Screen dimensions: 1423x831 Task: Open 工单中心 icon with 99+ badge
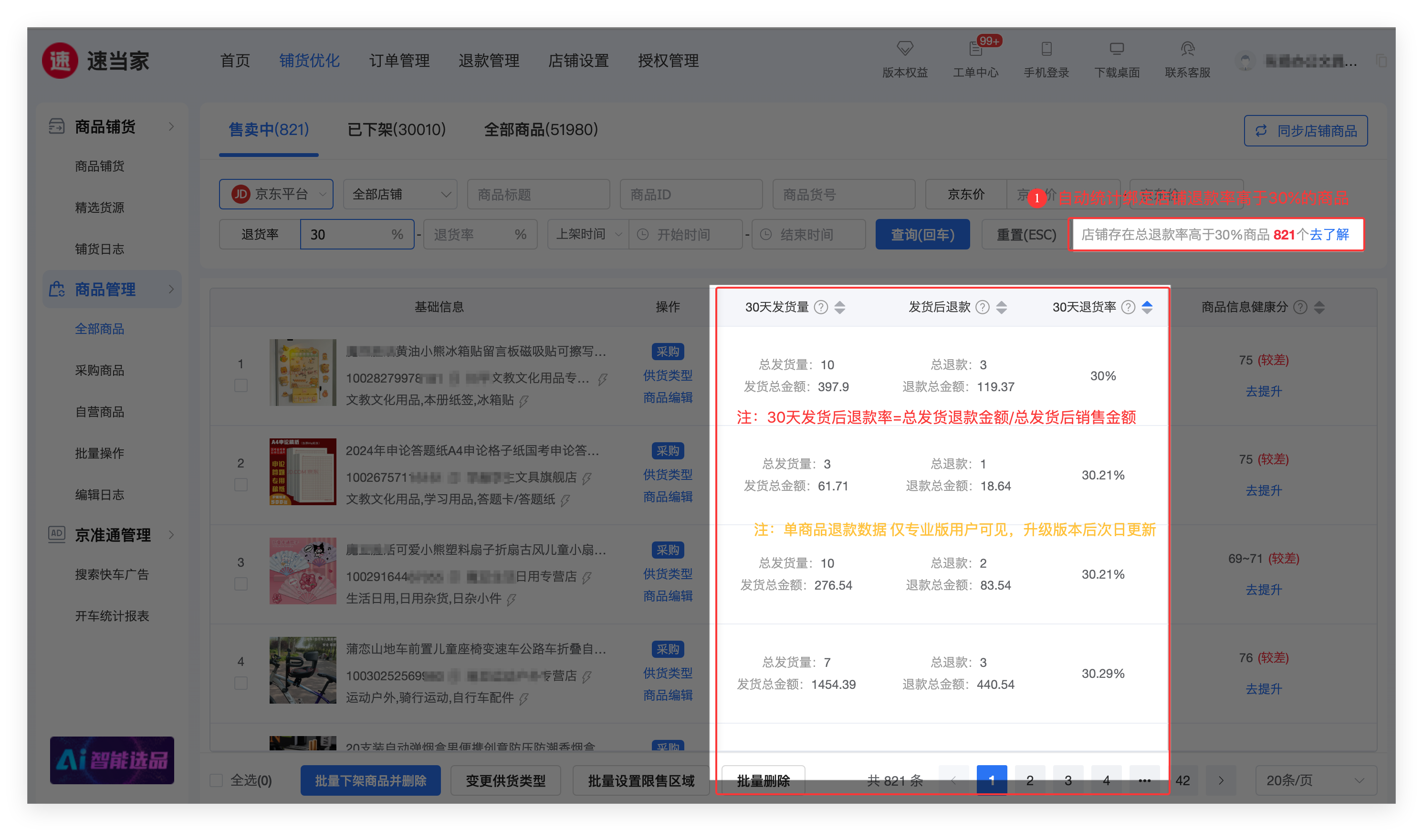point(975,49)
